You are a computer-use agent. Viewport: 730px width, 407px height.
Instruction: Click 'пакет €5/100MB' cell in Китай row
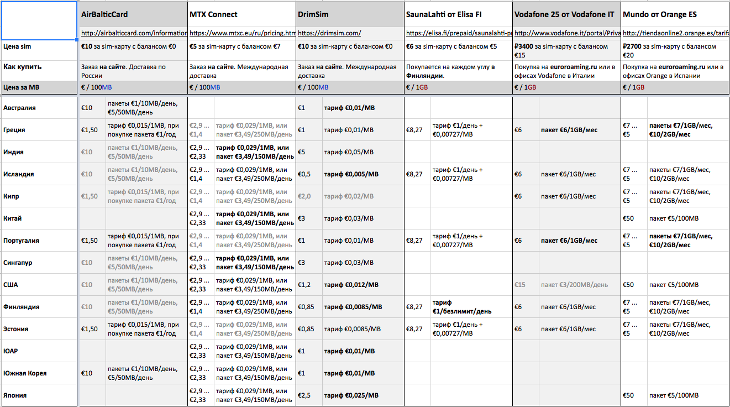[689, 218]
